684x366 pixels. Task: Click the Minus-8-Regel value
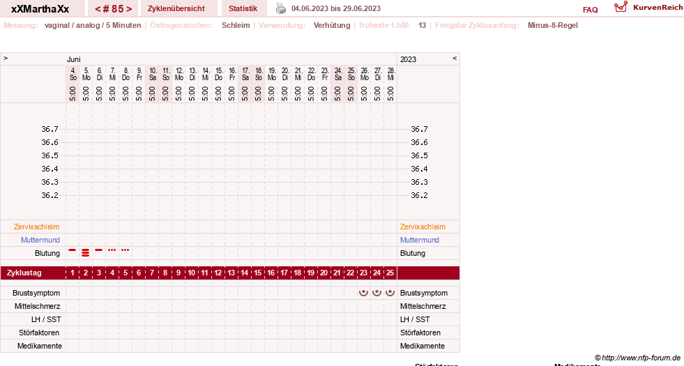coord(553,25)
